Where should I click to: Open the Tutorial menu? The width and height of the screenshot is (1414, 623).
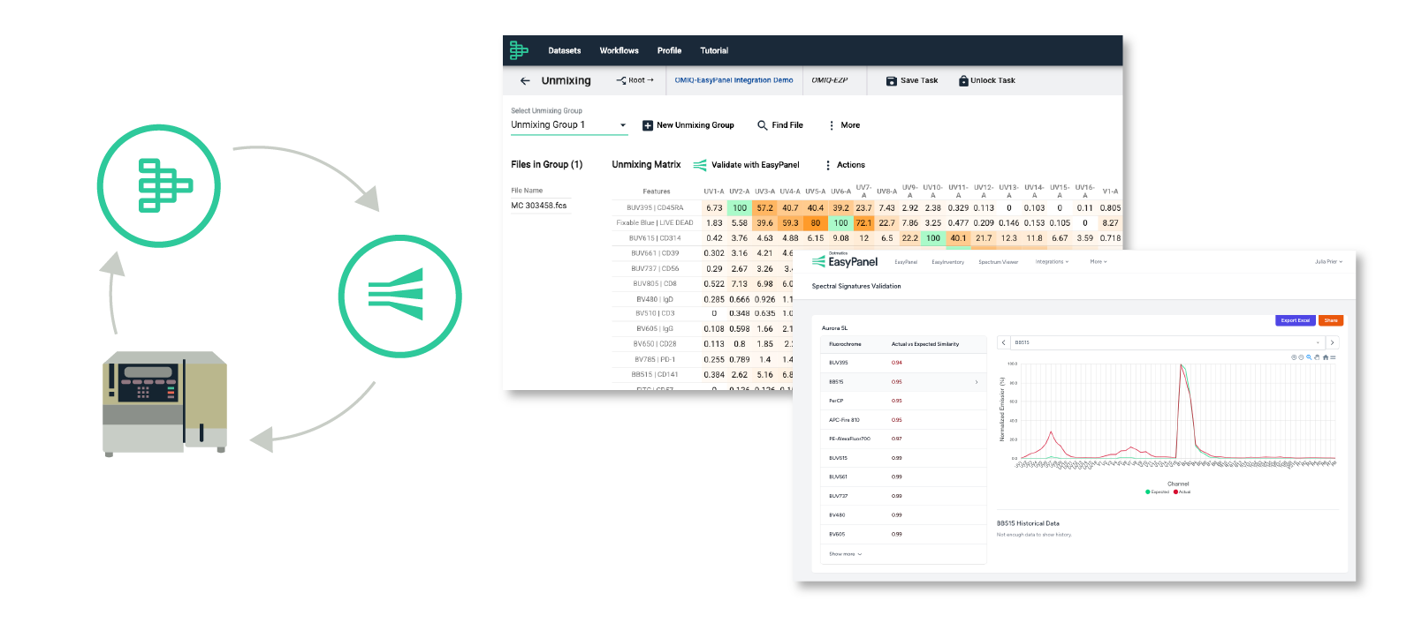click(714, 50)
